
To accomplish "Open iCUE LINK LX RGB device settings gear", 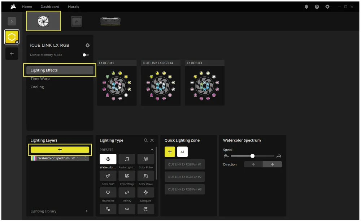I will point(87,45).
